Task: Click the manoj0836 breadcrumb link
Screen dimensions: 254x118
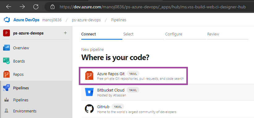Action: [x=52, y=20]
